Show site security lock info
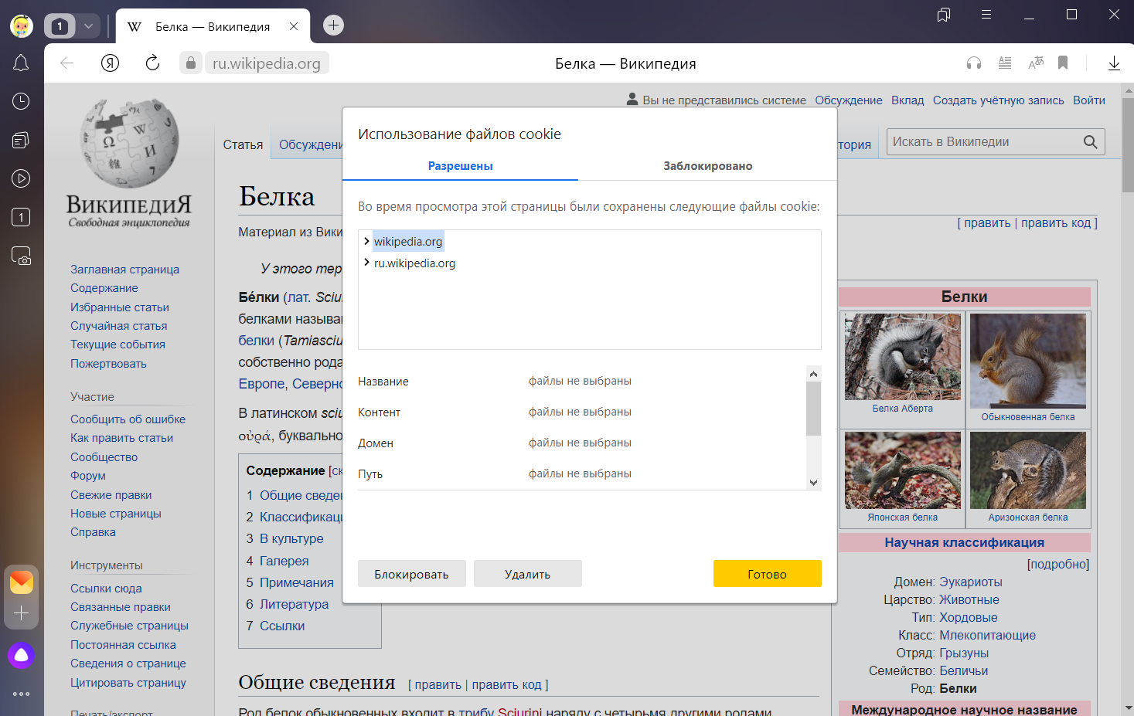 tap(191, 63)
